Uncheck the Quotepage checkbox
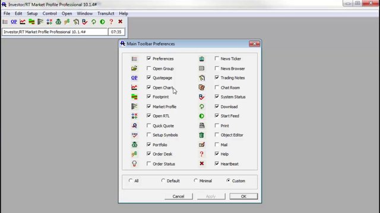The width and height of the screenshot is (380, 213). [x=149, y=78]
